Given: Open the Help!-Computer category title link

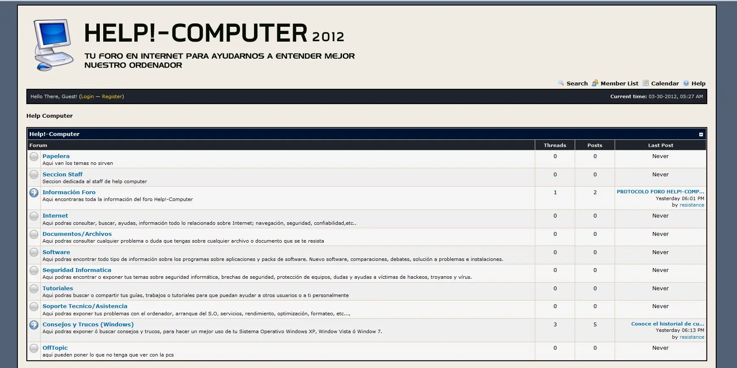Looking at the screenshot, I should 54,134.
